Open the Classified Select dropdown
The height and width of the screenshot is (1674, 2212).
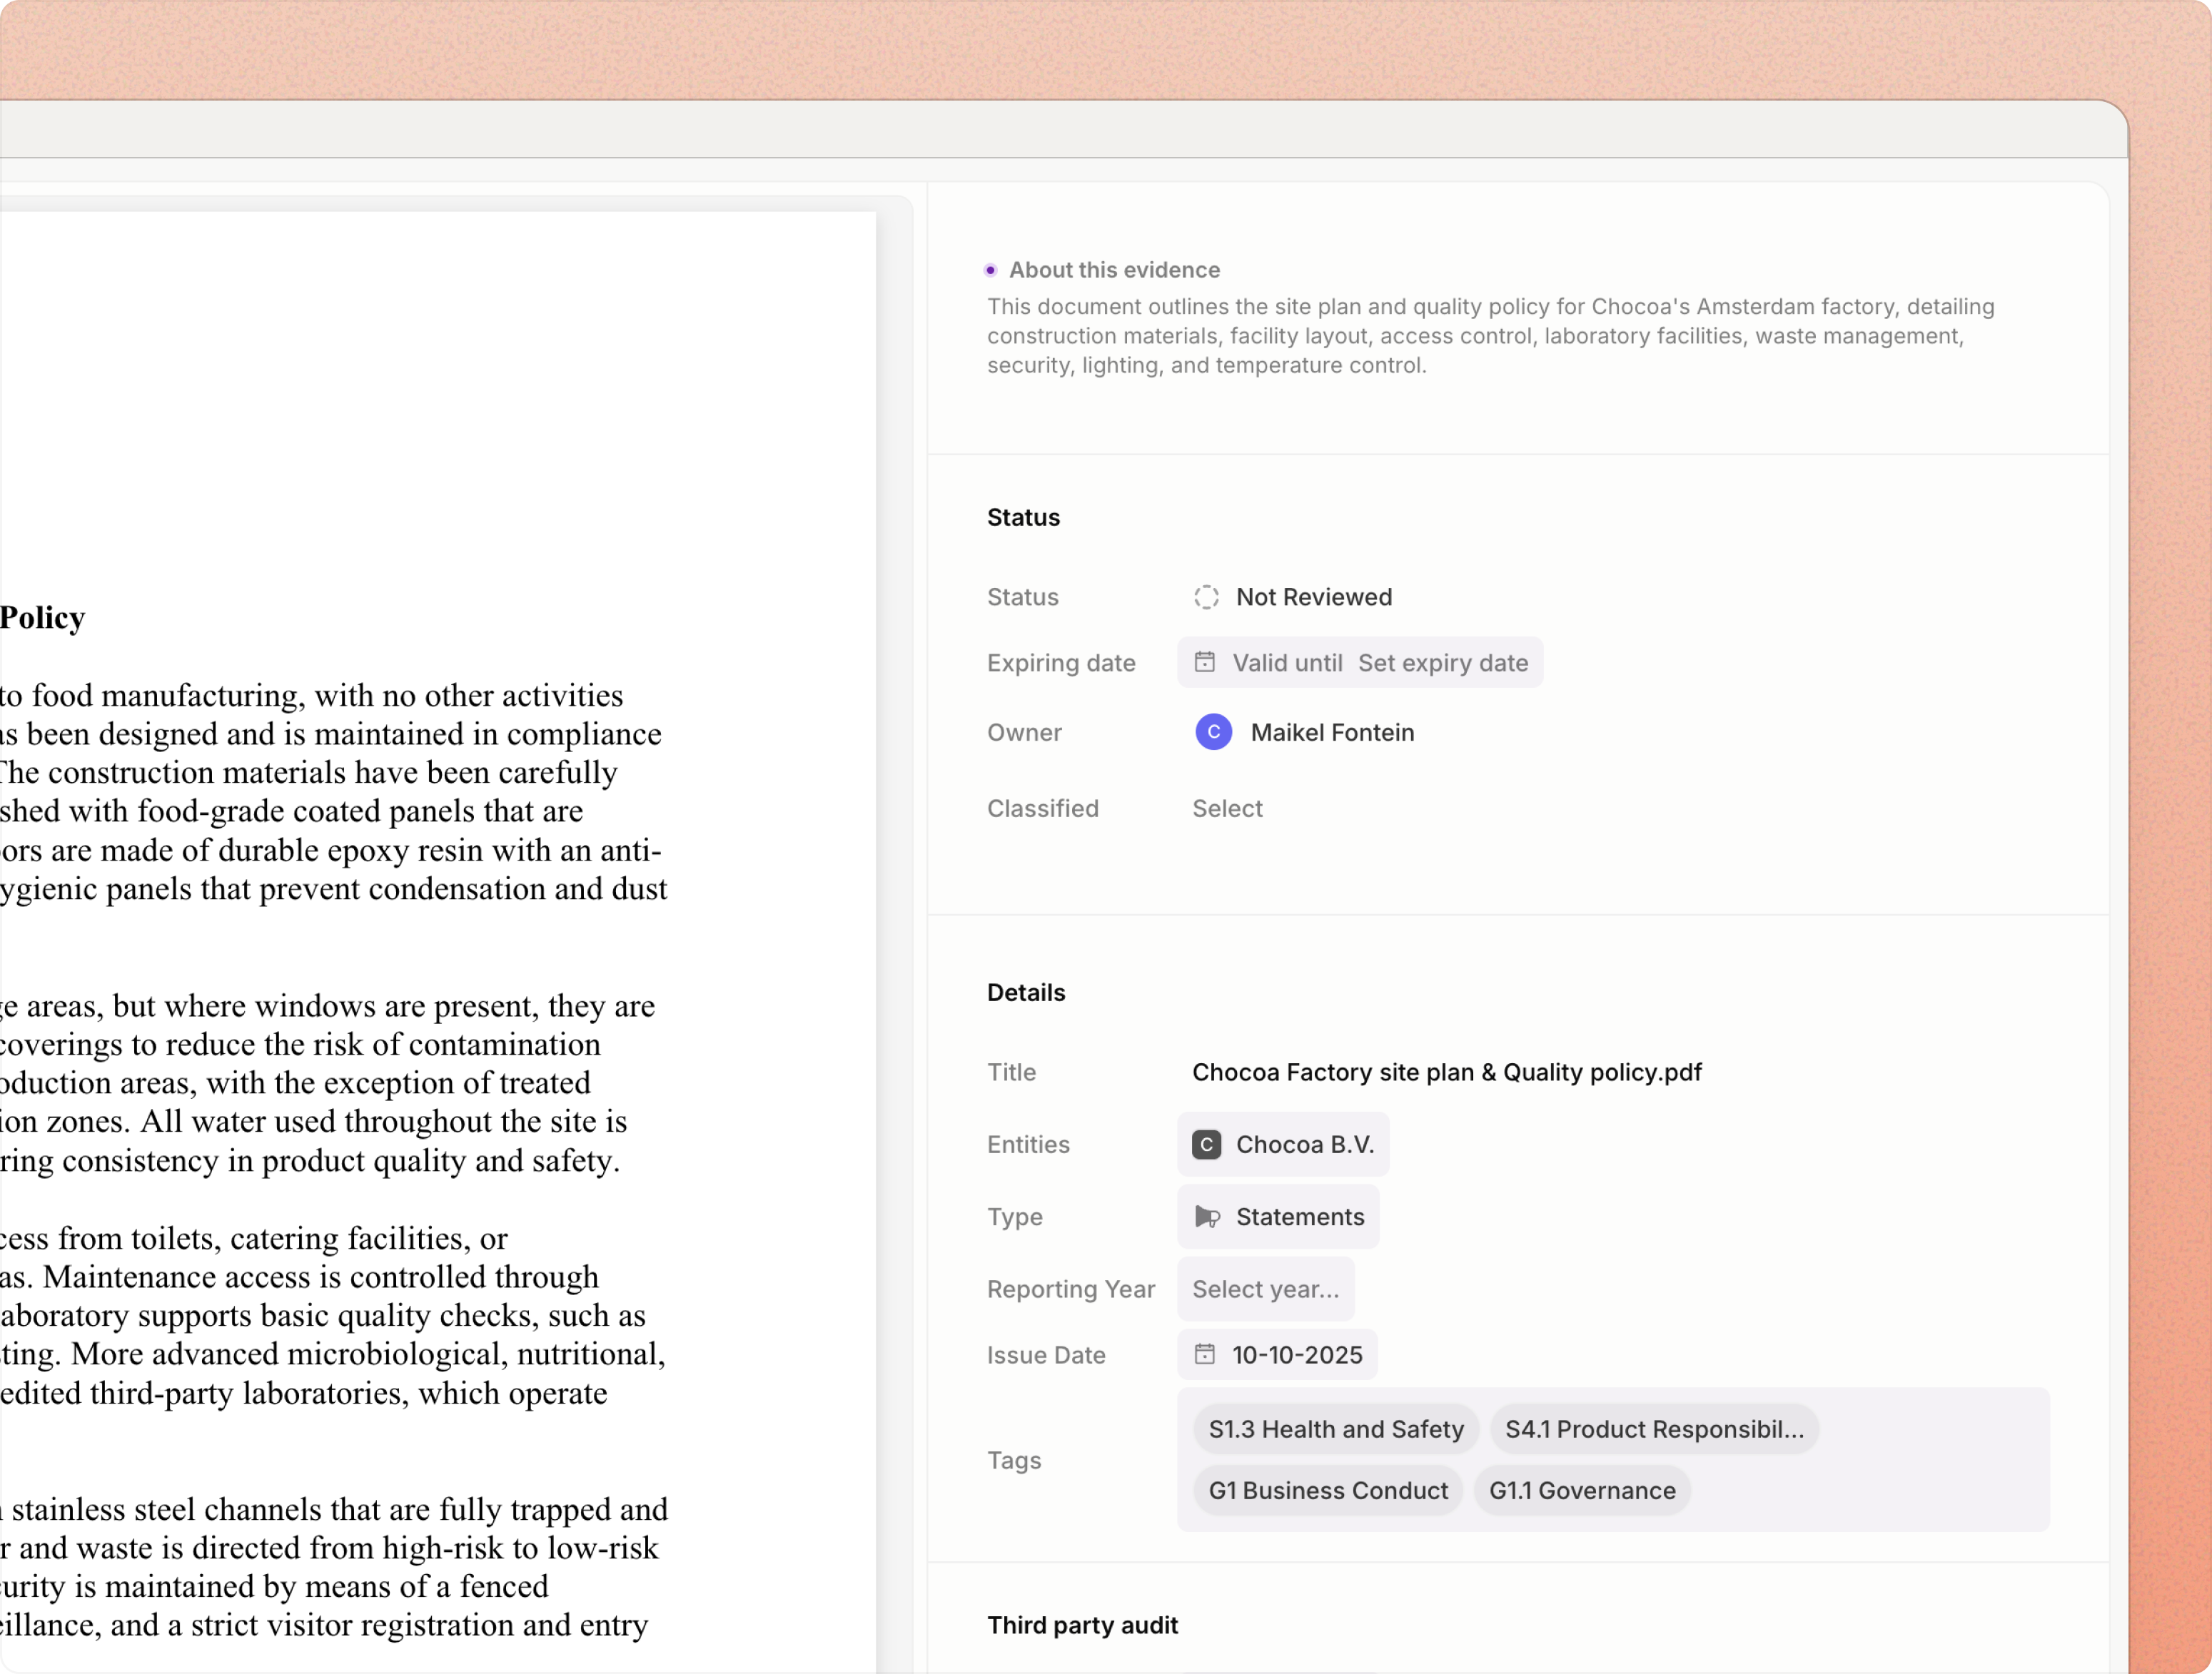click(x=1227, y=808)
